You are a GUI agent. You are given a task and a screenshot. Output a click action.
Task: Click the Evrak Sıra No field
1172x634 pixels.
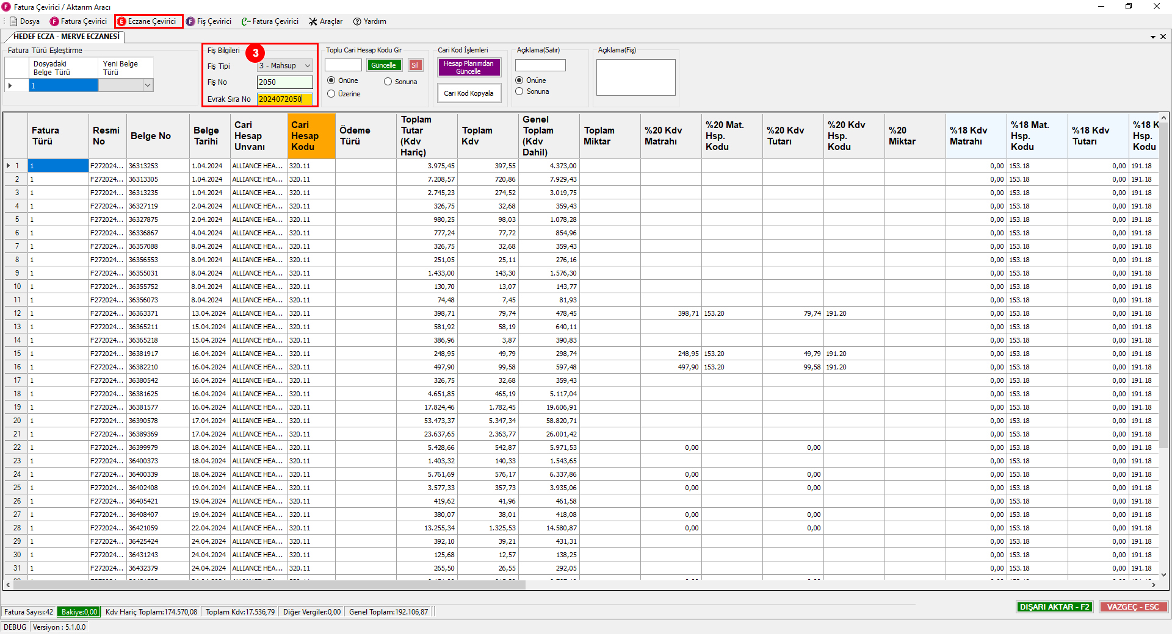point(284,99)
